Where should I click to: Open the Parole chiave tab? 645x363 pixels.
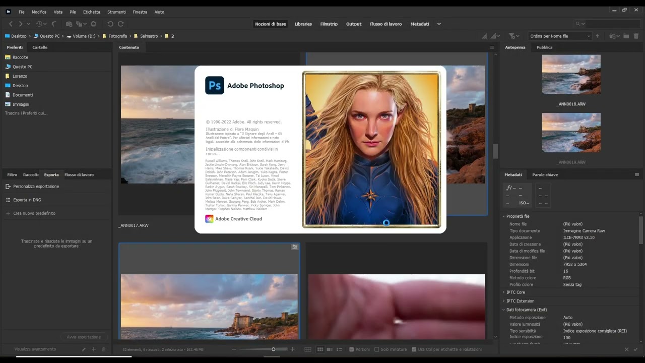point(545,174)
